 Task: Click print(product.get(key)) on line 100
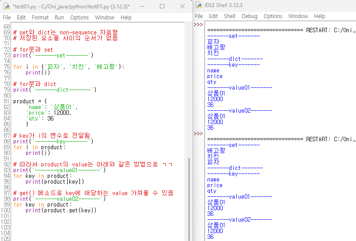click(61, 210)
